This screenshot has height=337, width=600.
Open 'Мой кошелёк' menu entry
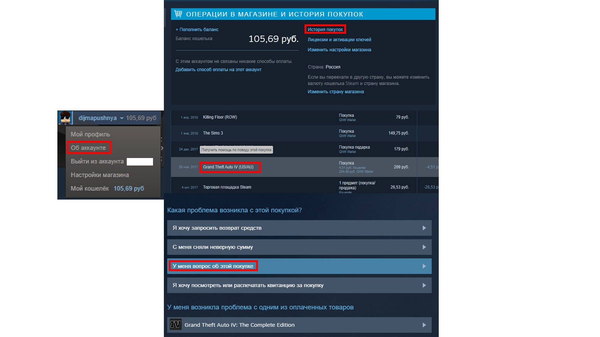tap(107, 188)
